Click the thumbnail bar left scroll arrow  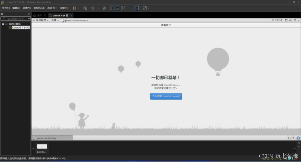33,148
